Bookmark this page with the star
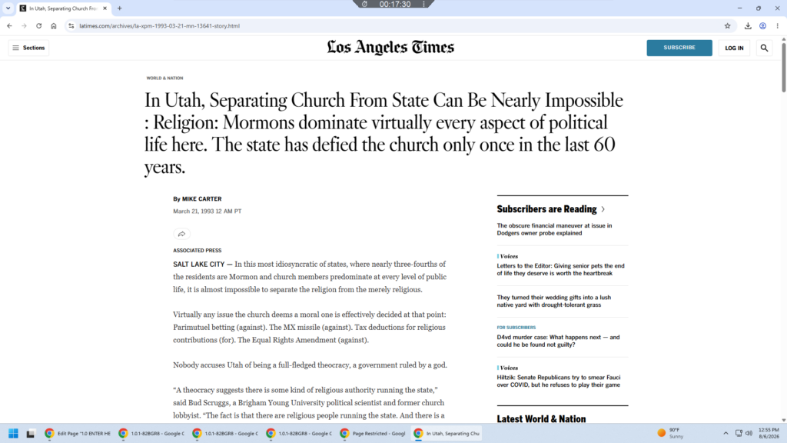The image size is (787, 443). tap(727, 25)
